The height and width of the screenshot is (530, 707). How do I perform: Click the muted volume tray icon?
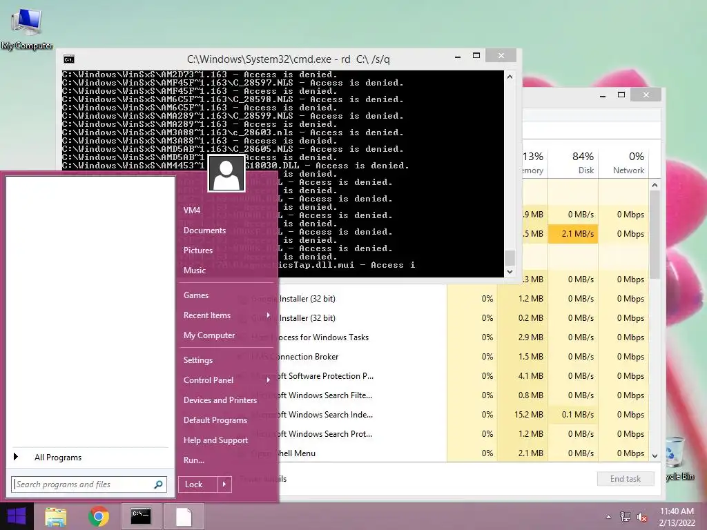[642, 517]
